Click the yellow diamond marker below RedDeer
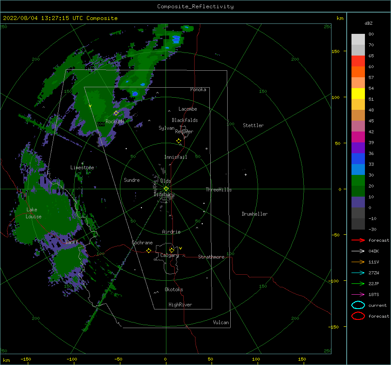Viewport: 391px width, 365px height. click(x=179, y=141)
